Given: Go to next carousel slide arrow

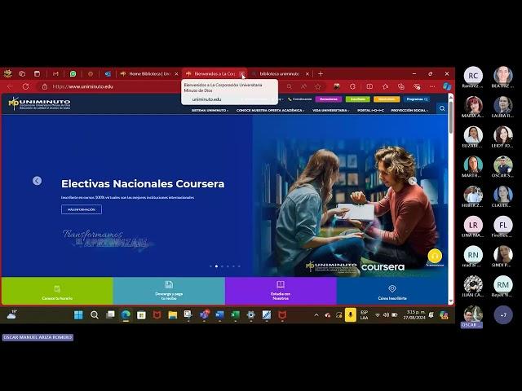Looking at the screenshot, I should 413,181.
